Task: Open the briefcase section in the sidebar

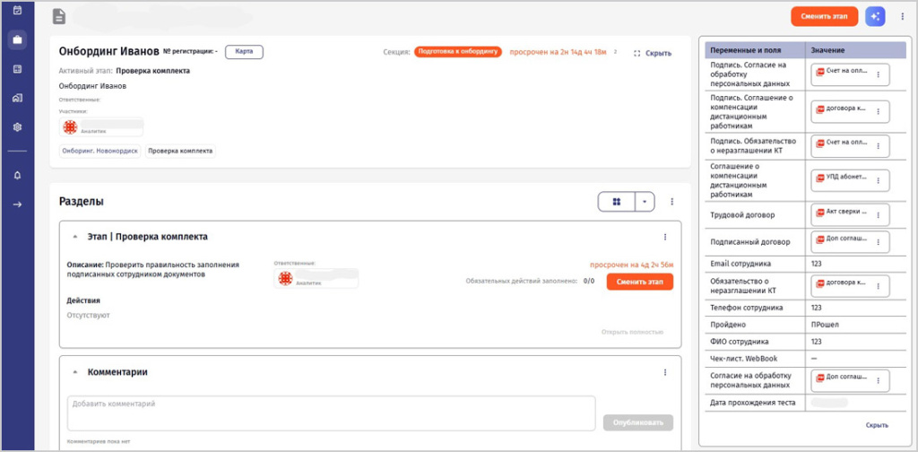Action: click(x=17, y=39)
